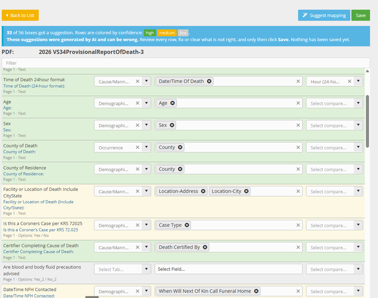Screen dimensions: 378x298
Task: Open County of Death link
Action: pos(20,152)
